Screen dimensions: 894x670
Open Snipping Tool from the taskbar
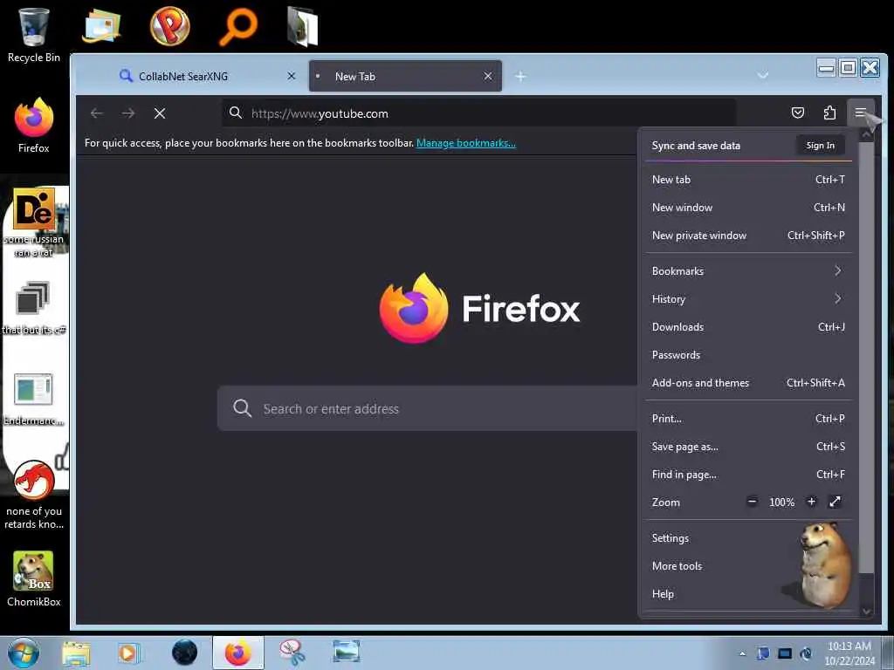(292, 653)
